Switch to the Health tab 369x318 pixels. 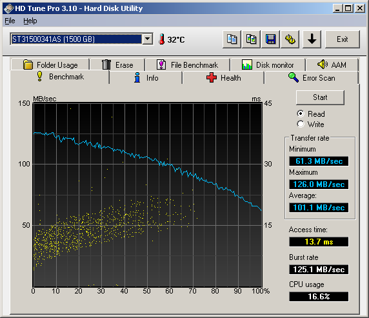[x=223, y=77]
